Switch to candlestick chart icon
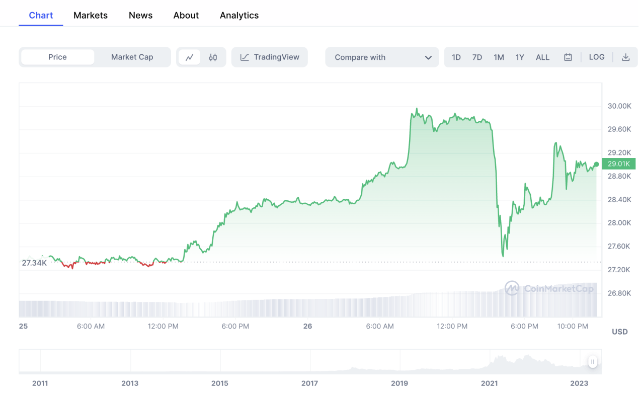The width and height of the screenshot is (641, 401). tap(213, 57)
